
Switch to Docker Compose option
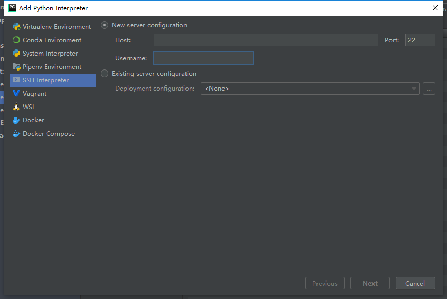coord(49,134)
